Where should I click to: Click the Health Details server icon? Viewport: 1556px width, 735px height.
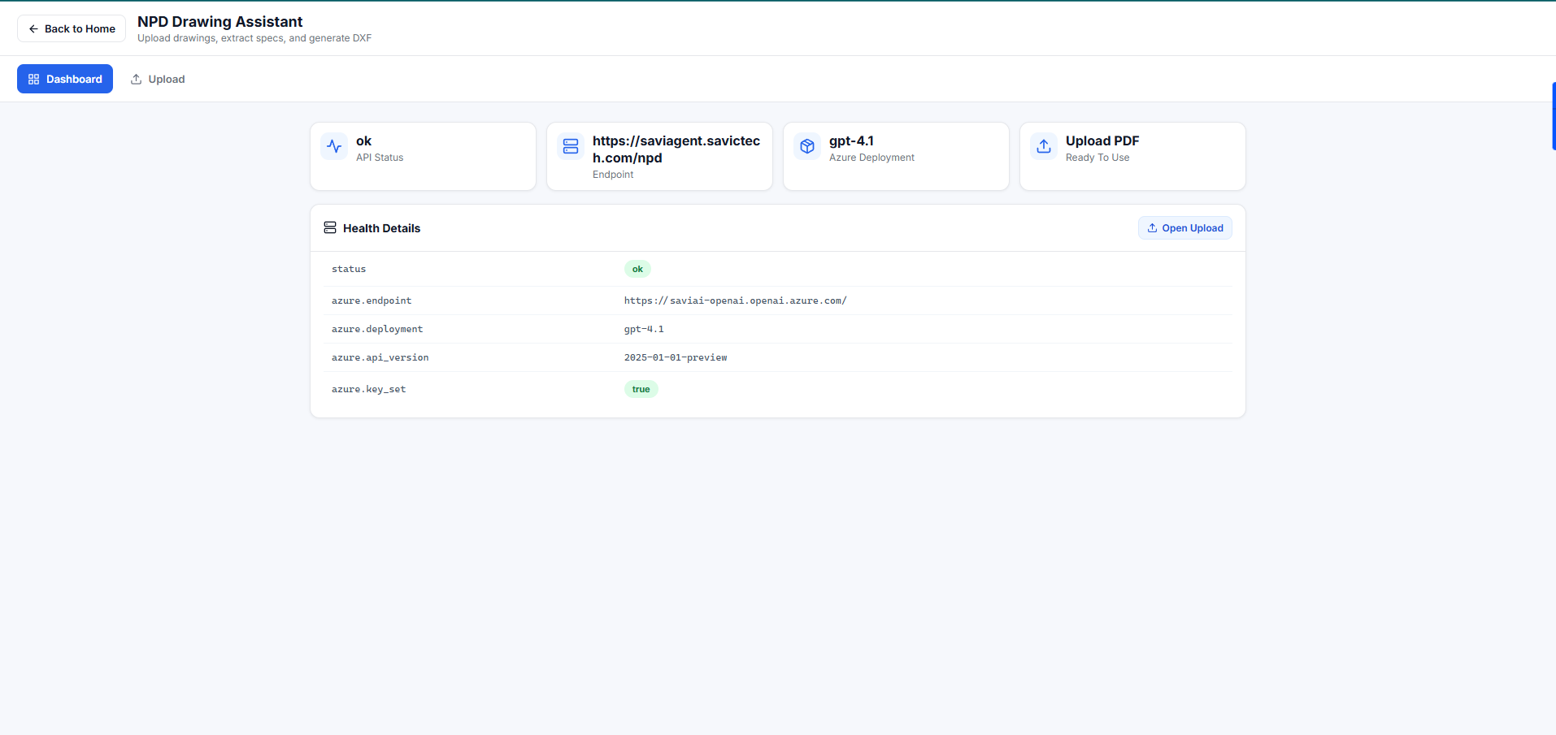tap(330, 227)
